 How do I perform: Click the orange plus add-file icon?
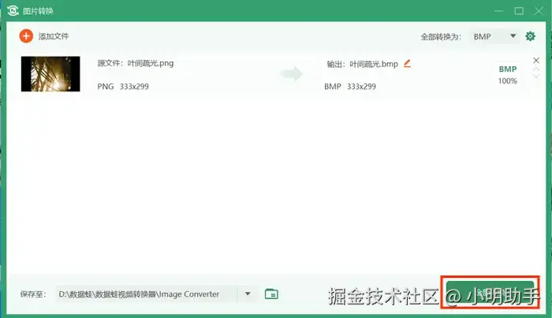tap(26, 36)
